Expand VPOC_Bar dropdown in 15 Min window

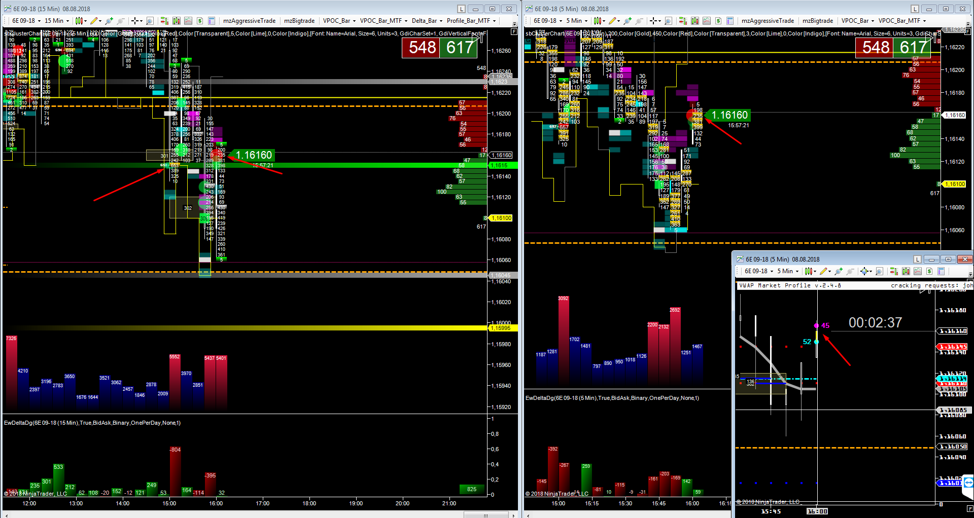[339, 21]
